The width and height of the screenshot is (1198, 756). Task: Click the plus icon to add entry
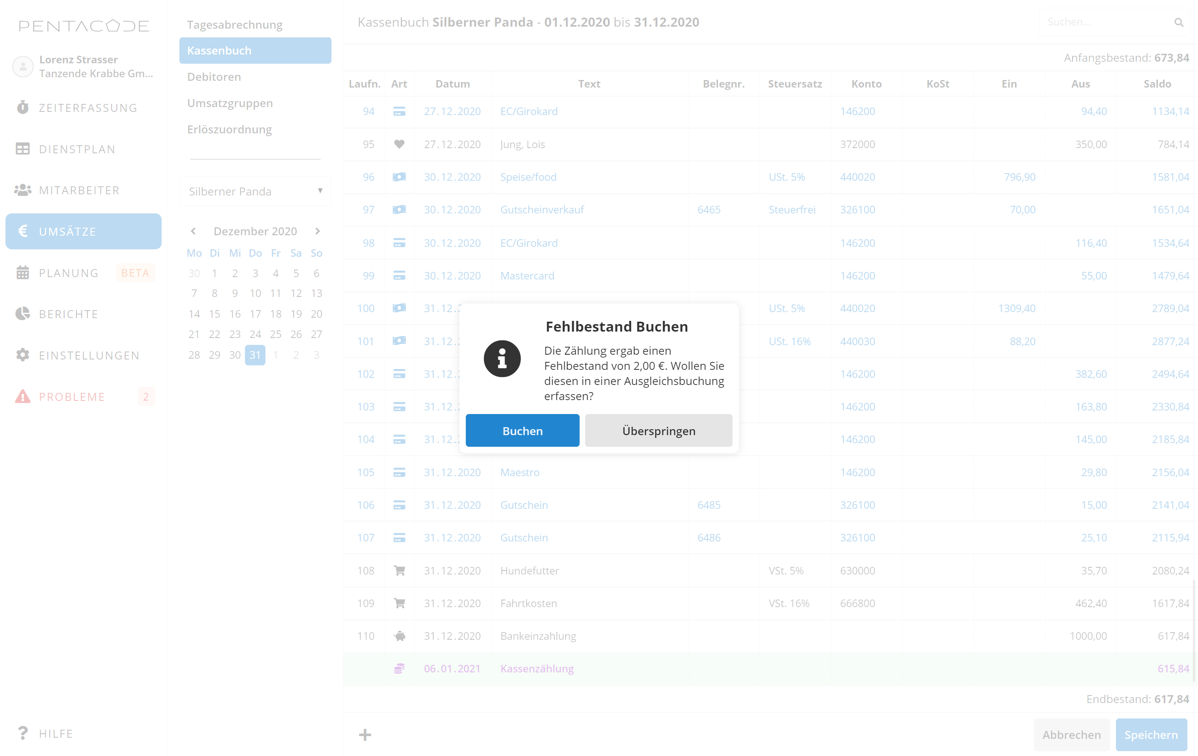pyautogui.click(x=365, y=735)
